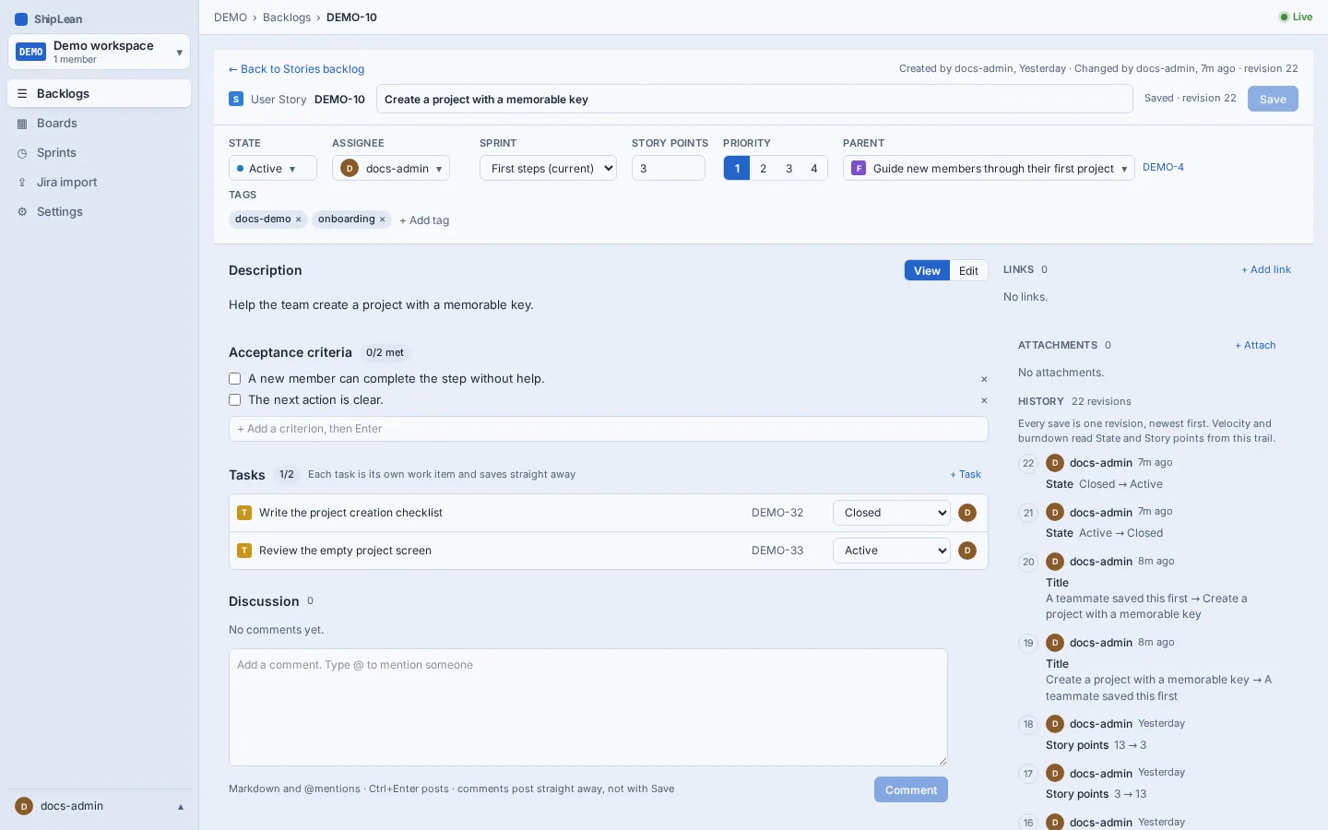The image size is (1328, 830).
Task: Click the Settings gear icon in sidebar
Action: click(x=22, y=212)
